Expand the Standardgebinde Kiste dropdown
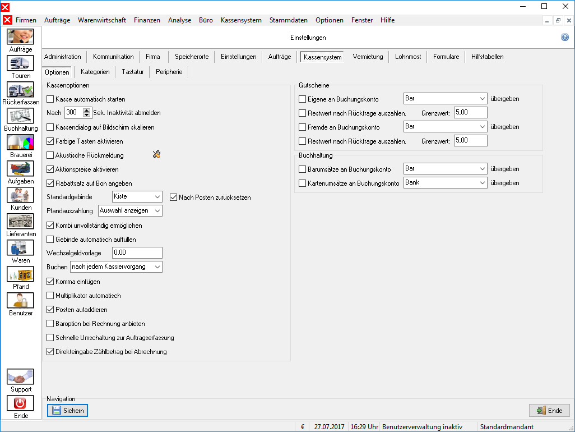The height and width of the screenshot is (432, 575). (x=137, y=197)
